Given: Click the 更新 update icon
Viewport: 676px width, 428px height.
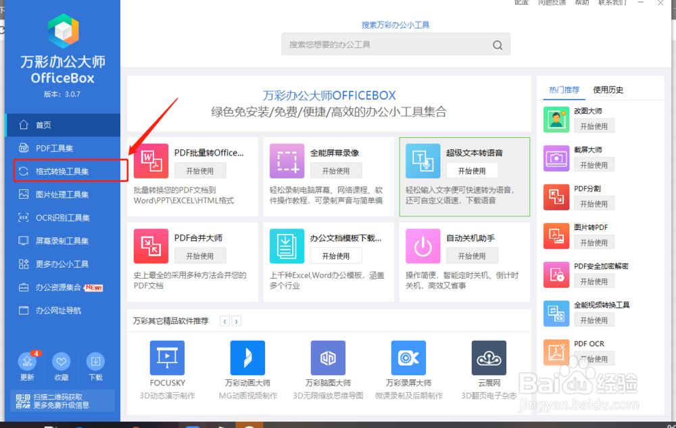Looking at the screenshot, I should pos(27,362).
